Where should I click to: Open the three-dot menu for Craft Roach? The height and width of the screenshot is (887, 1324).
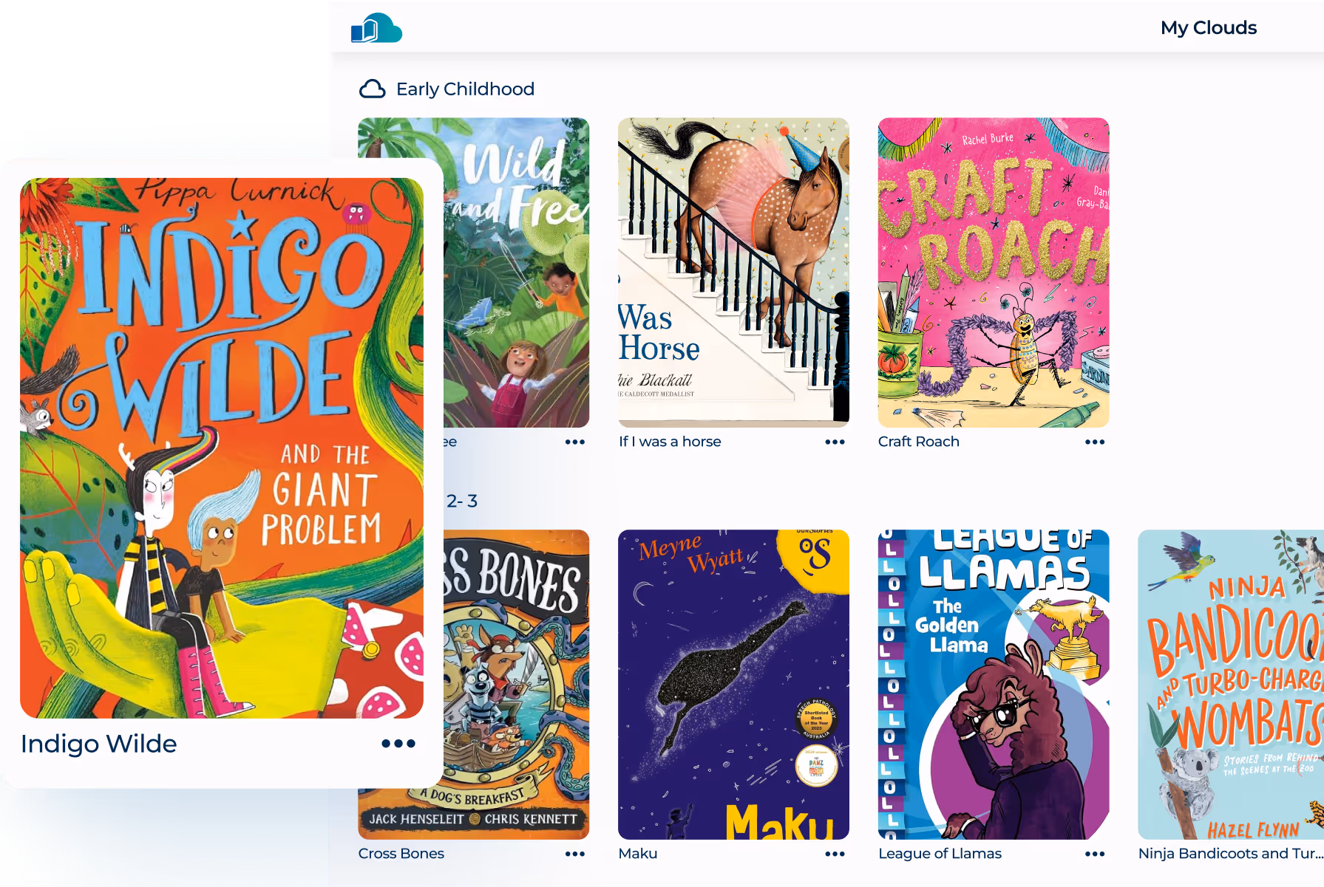point(1095,442)
